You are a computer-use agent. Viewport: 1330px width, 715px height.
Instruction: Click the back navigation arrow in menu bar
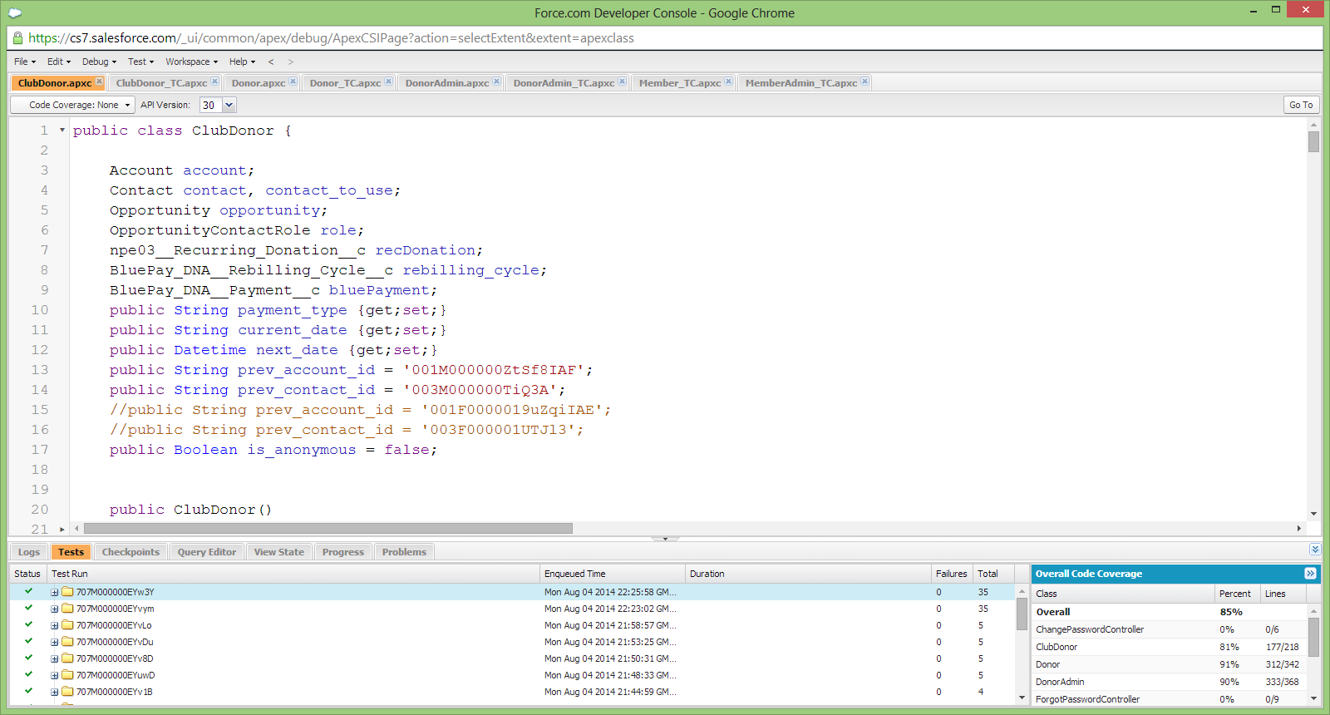click(x=271, y=62)
